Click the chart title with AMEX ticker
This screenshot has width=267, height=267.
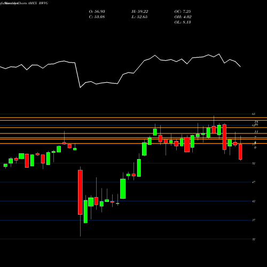[24, 3]
